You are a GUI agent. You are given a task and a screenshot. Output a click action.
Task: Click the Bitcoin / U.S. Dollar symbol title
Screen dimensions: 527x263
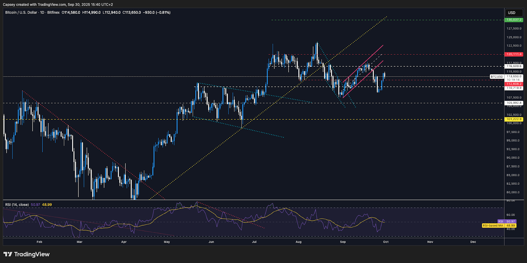click(x=21, y=12)
